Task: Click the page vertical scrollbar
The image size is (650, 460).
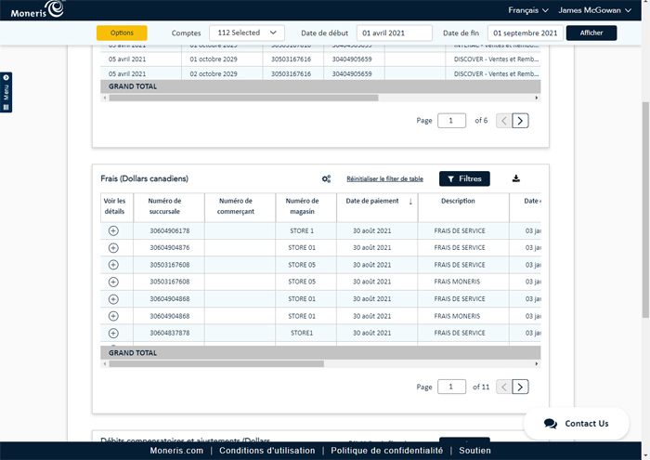Action: [x=645, y=209]
